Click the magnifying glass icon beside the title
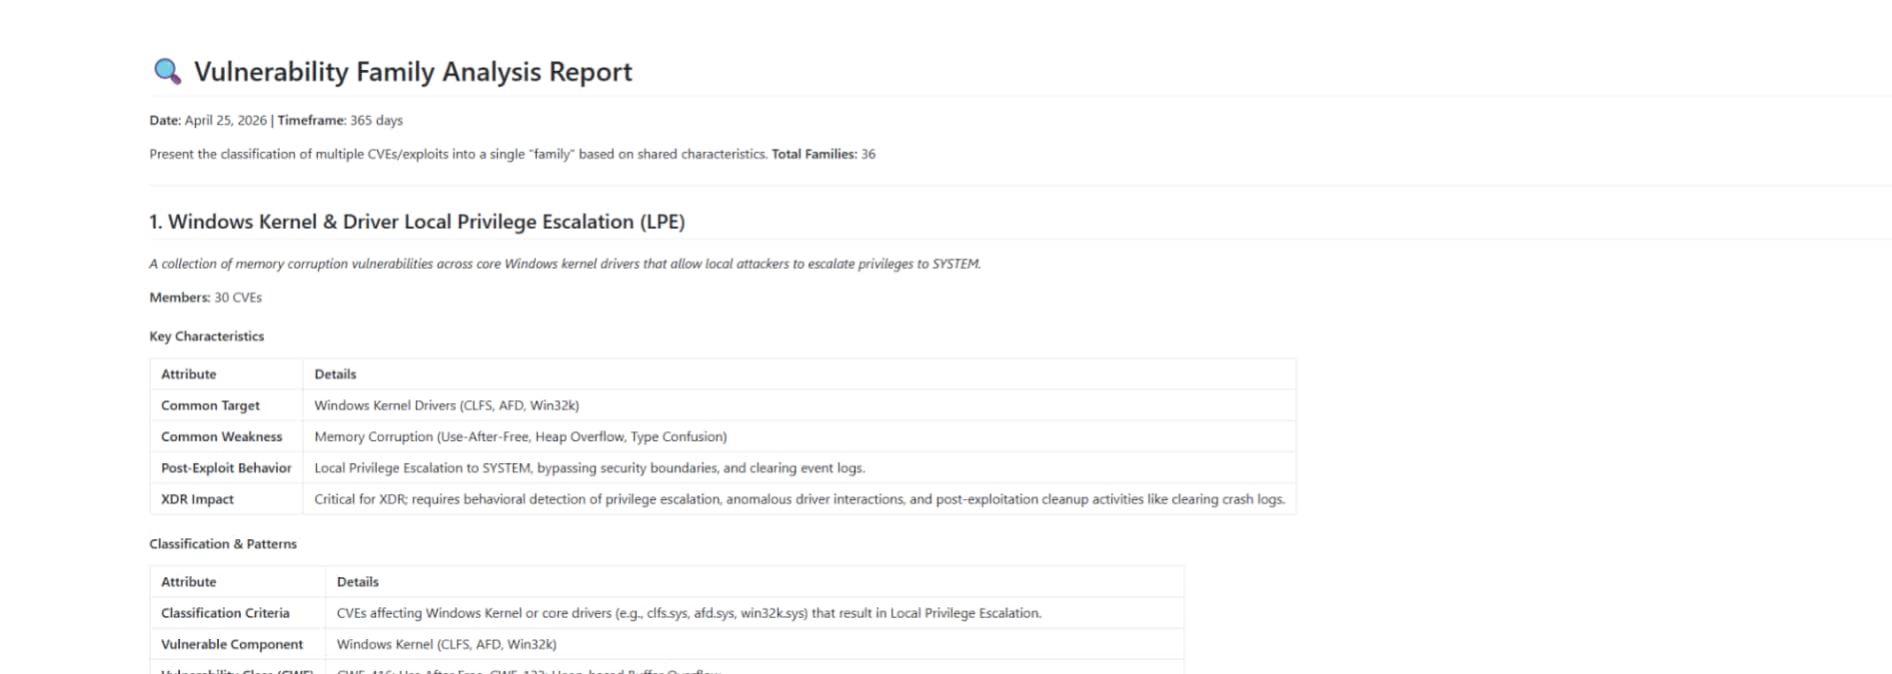This screenshot has width=1892, height=674. coord(167,71)
